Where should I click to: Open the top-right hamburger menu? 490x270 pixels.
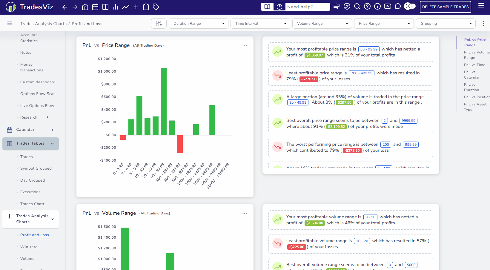point(481,6)
